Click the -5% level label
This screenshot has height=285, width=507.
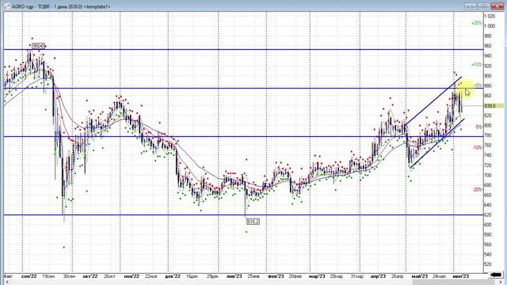coord(478,127)
